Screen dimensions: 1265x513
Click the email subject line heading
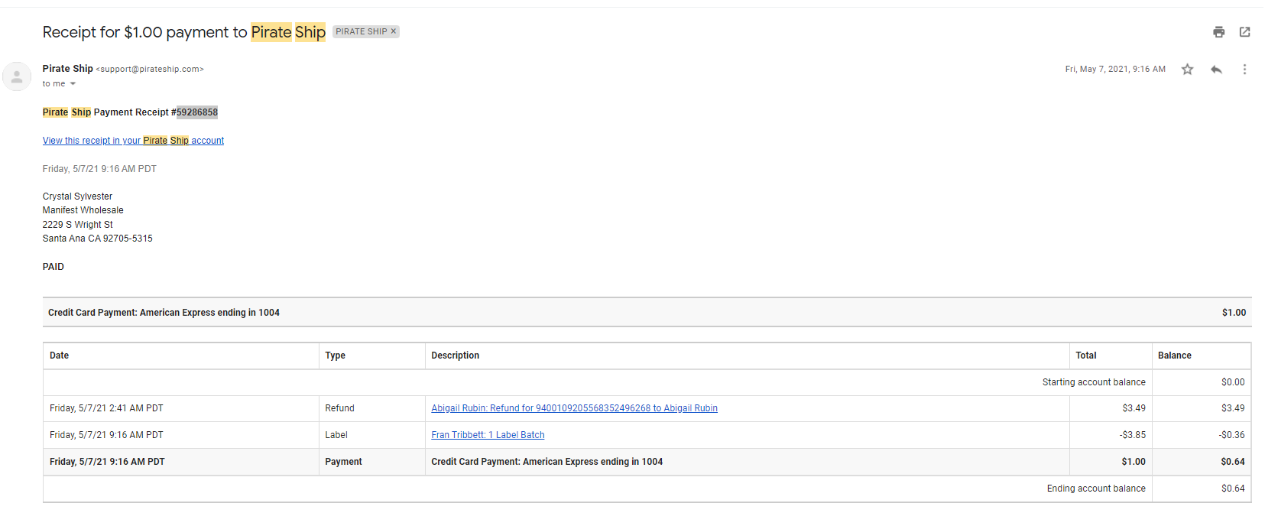click(x=184, y=32)
